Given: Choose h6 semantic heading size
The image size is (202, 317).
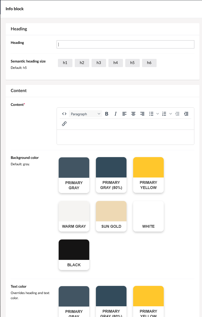Looking at the screenshot, I should click(x=149, y=63).
